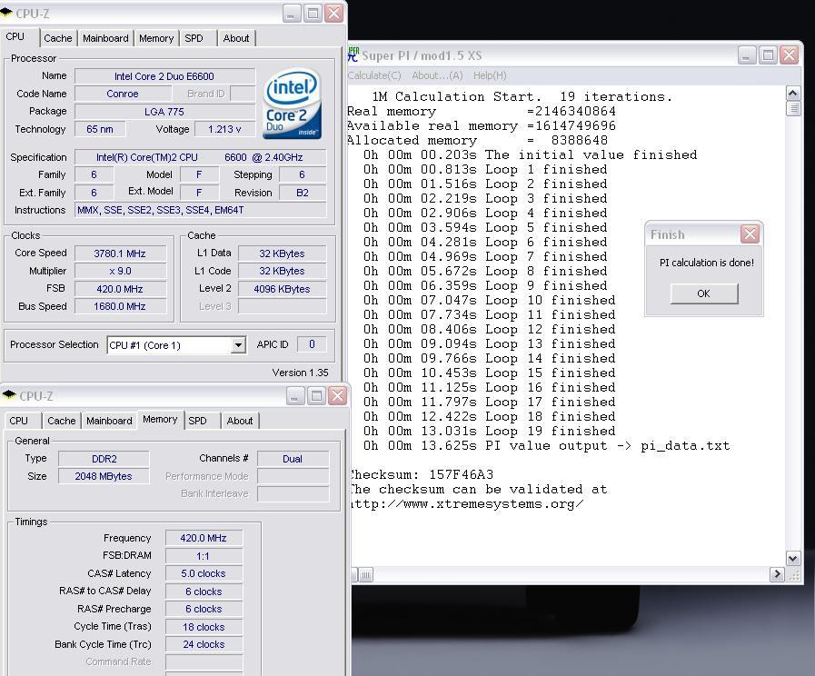This screenshot has width=815, height=676.
Task: Click the xtremesystems.org URL text
Action: (x=467, y=504)
